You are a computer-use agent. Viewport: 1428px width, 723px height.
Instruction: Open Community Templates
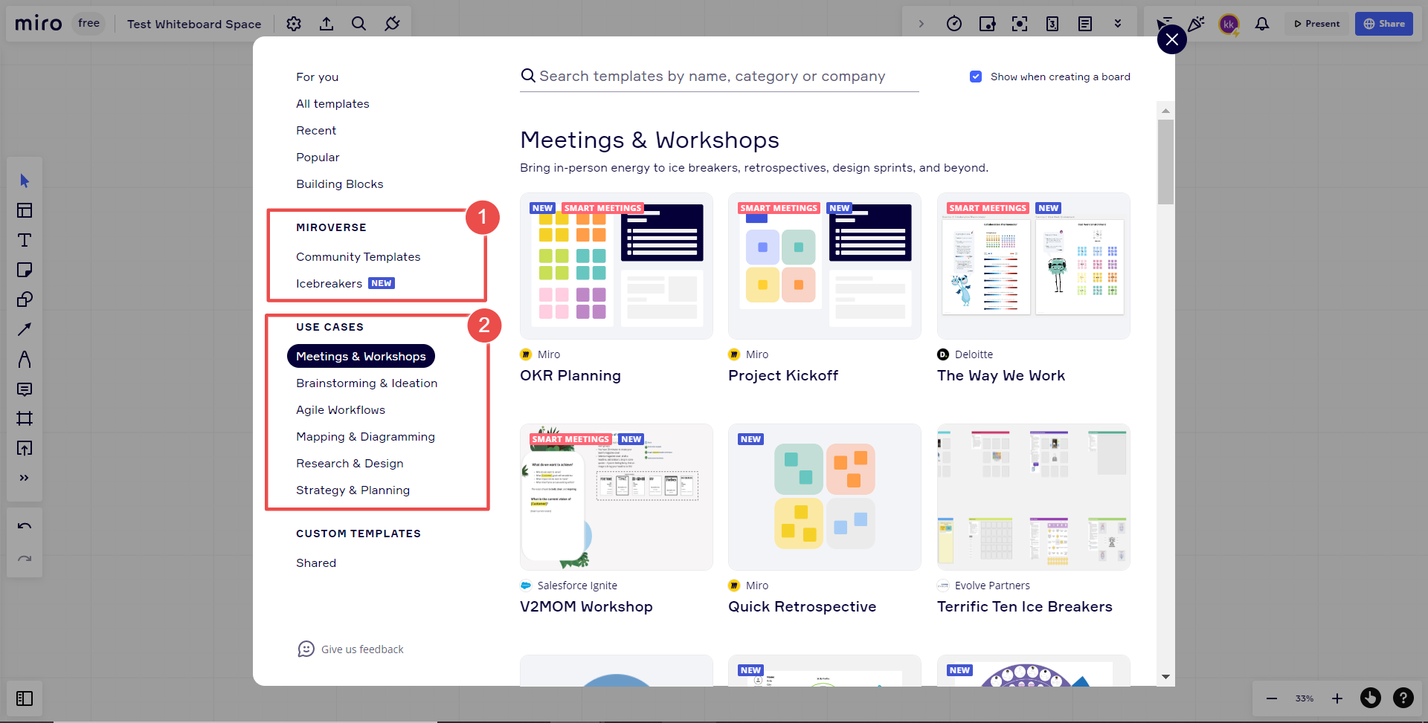click(358, 256)
